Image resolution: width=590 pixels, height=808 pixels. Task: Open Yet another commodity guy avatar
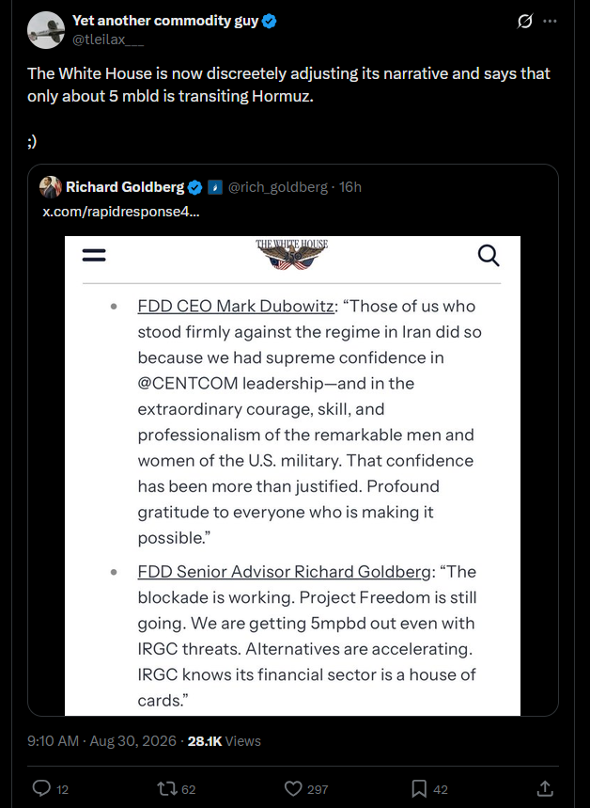[46, 30]
